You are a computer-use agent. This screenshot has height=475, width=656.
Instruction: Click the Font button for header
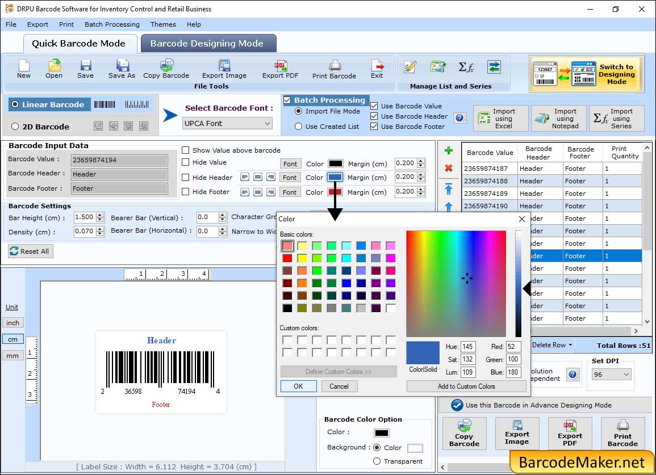[x=290, y=178]
